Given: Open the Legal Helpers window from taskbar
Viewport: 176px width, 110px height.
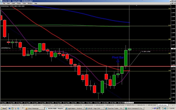Looking at the screenshot, I should coord(75,108).
